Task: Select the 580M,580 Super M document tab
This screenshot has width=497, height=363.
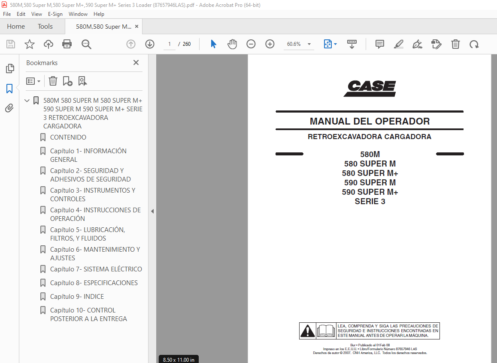Action: click(x=103, y=27)
